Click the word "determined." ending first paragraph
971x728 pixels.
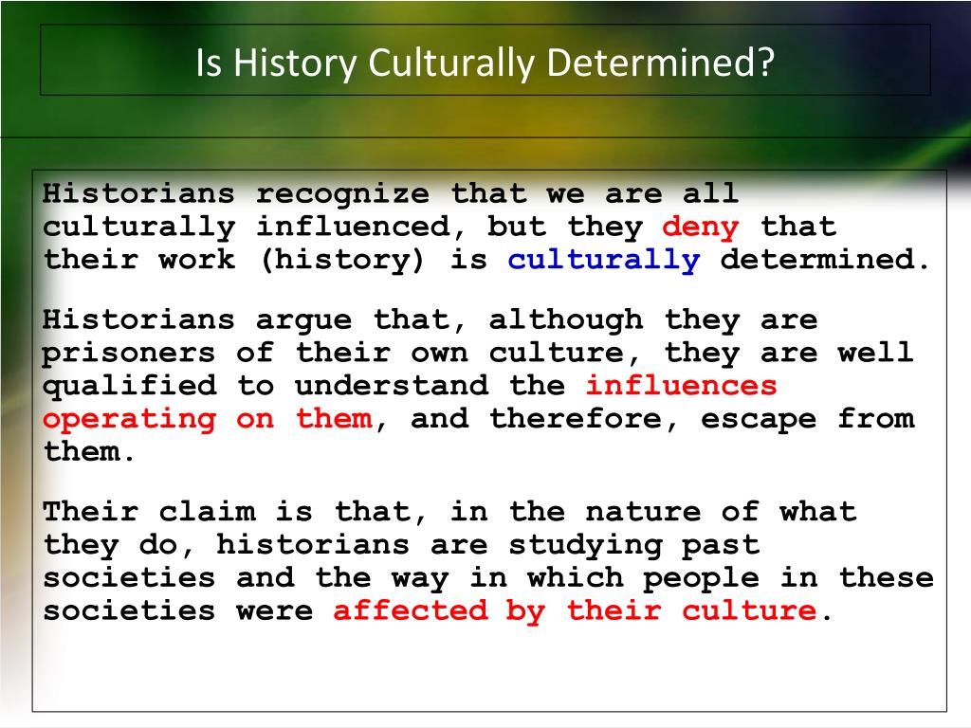[826, 259]
